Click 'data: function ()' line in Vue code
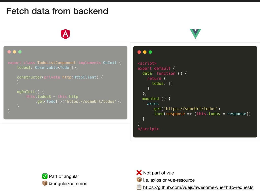The image size is (260, 195). pyautogui.click(x=165, y=73)
